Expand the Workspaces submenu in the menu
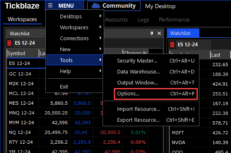This screenshot has height=153, width=231. pos(75,27)
